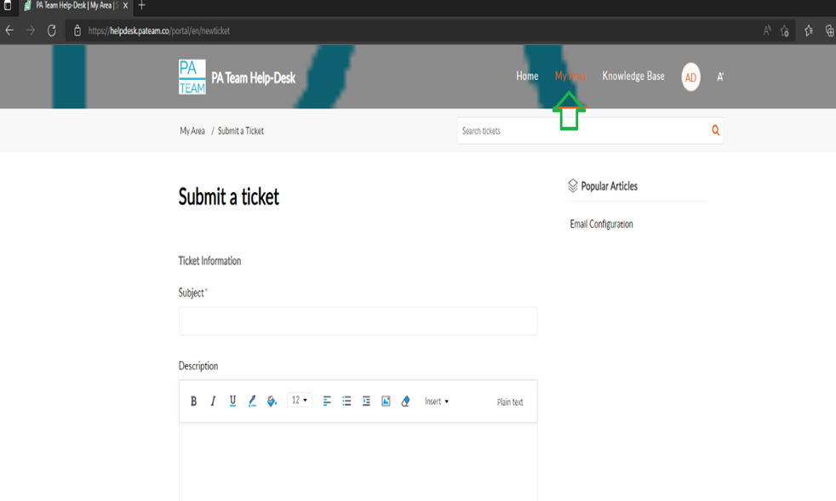Open the AD user profile avatar
The width and height of the screenshot is (836, 501).
[x=690, y=77]
